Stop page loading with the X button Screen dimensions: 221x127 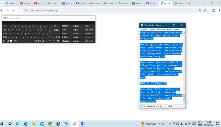coord(13,10)
